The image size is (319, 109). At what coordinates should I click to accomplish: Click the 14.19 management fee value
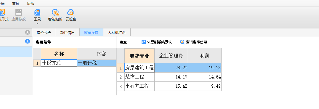(x=171, y=77)
